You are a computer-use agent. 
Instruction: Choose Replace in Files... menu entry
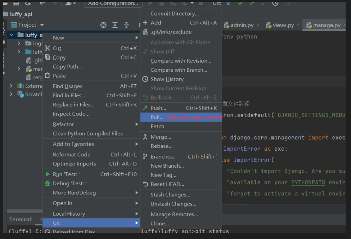[x=91, y=105]
